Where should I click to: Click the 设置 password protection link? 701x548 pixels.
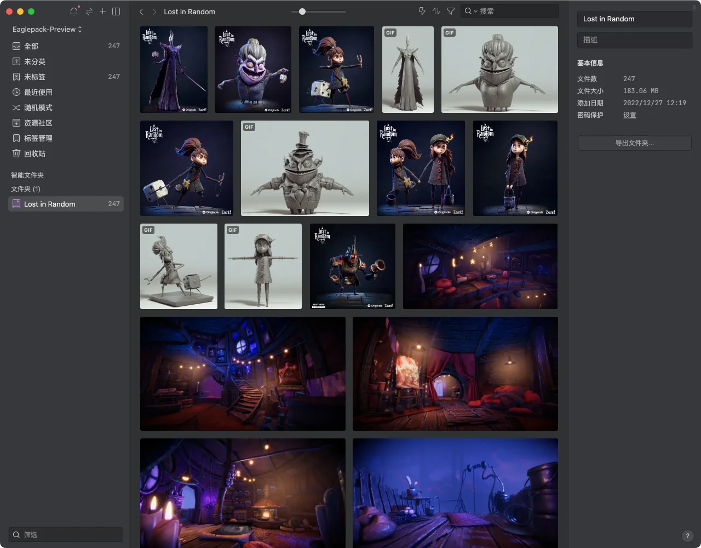tap(630, 115)
